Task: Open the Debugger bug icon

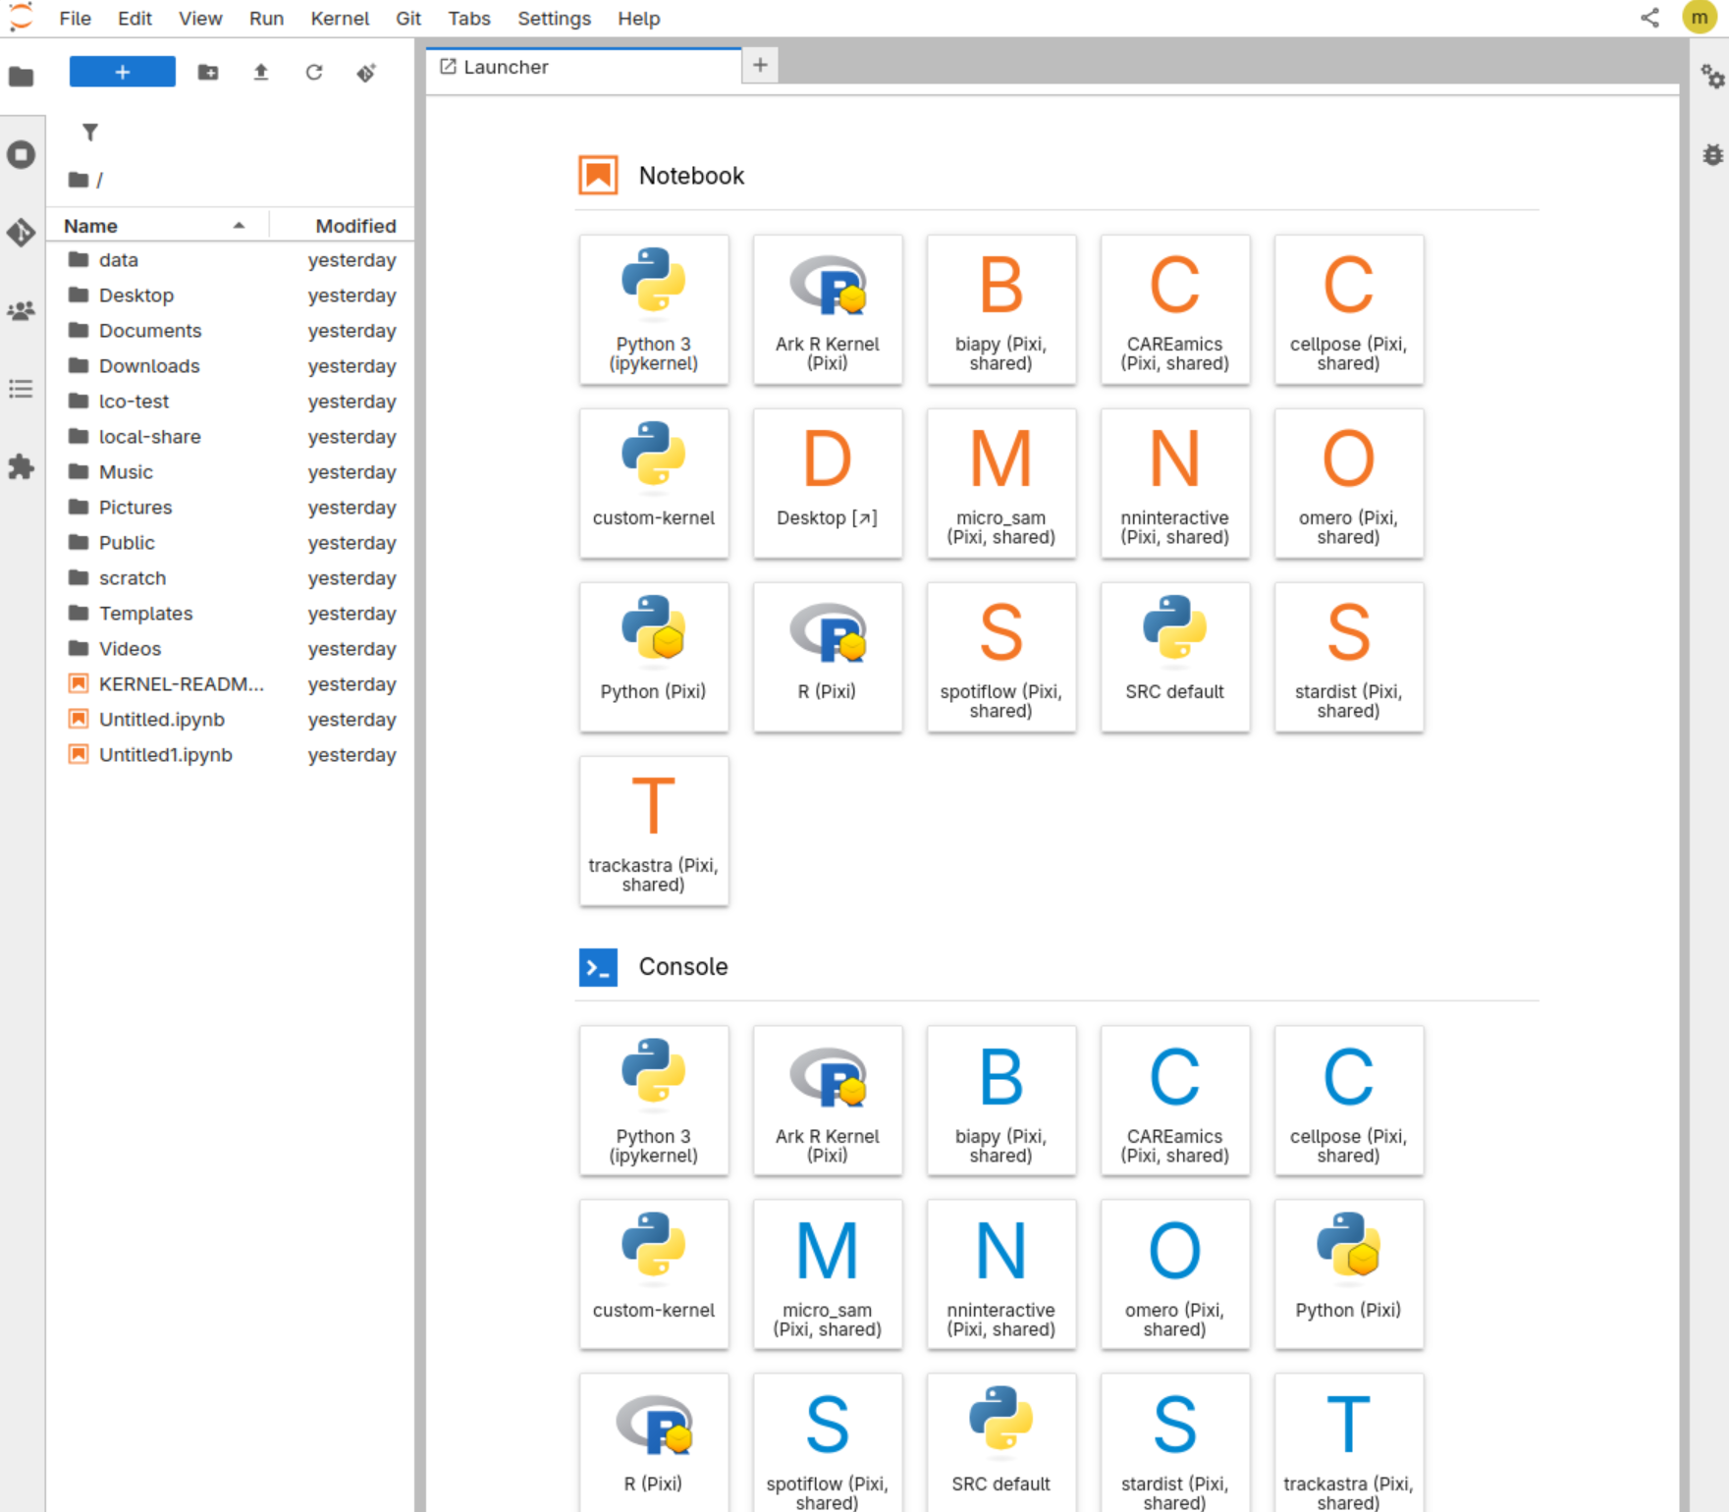Action: point(1712,154)
